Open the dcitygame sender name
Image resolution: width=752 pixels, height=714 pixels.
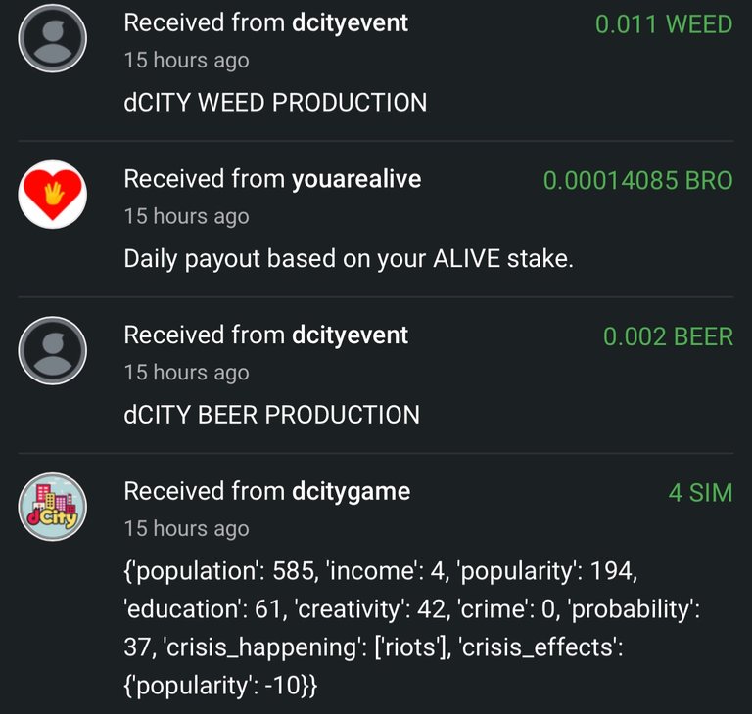(352, 492)
